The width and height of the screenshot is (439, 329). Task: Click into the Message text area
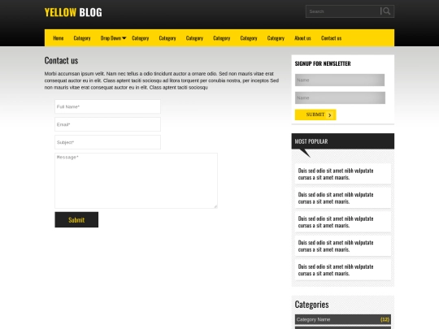[x=136, y=180]
